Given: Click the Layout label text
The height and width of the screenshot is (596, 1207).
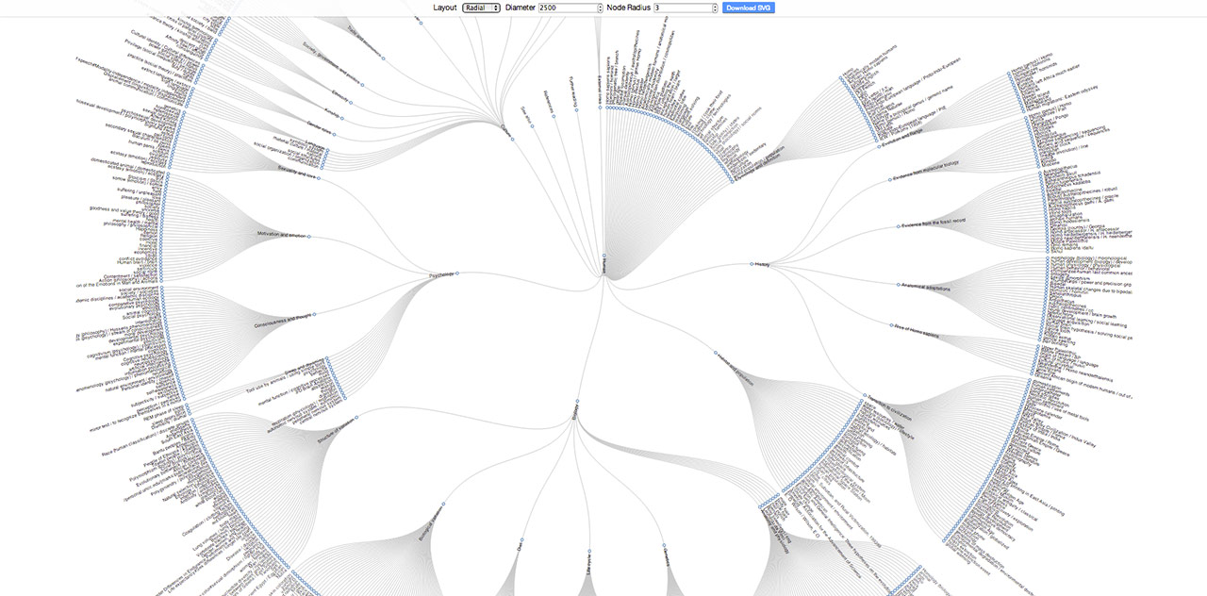Looking at the screenshot, I should point(445,8).
